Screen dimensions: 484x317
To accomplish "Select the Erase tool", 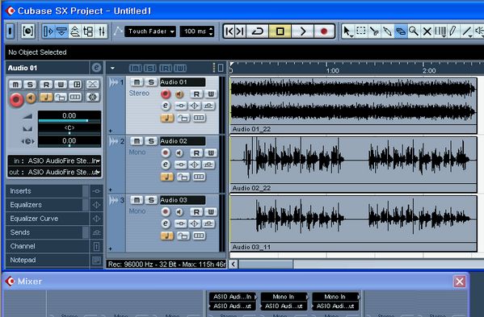I will tap(401, 31).
